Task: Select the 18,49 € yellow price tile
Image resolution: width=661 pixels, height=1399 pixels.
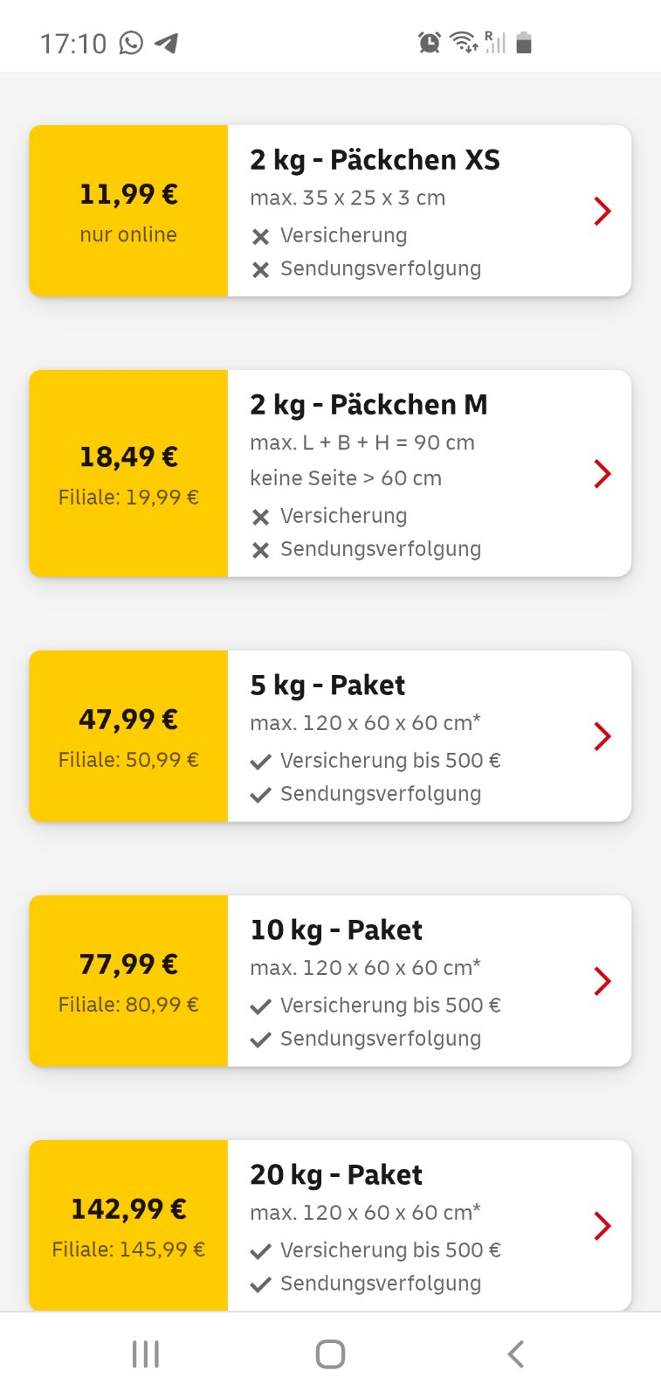Action: click(x=128, y=473)
